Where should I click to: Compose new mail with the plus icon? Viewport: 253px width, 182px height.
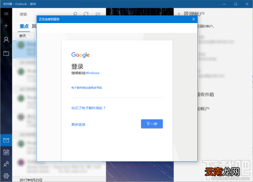6,26
